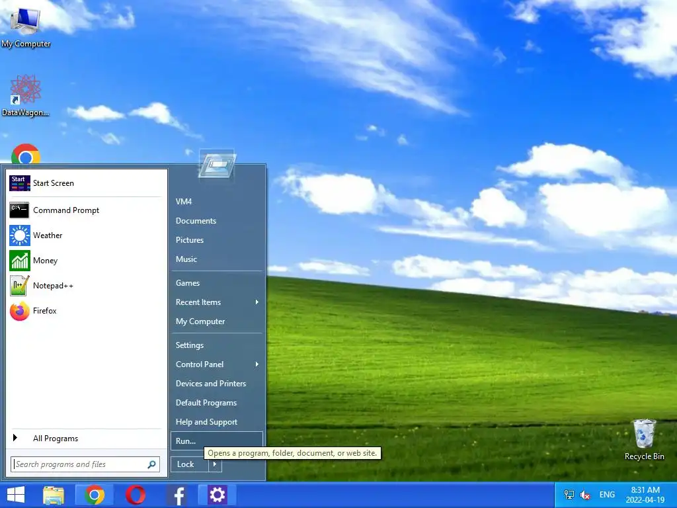The height and width of the screenshot is (508, 677).
Task: Open VM4 user folder
Action: click(184, 202)
